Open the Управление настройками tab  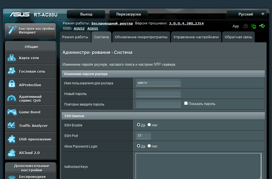tap(196, 37)
